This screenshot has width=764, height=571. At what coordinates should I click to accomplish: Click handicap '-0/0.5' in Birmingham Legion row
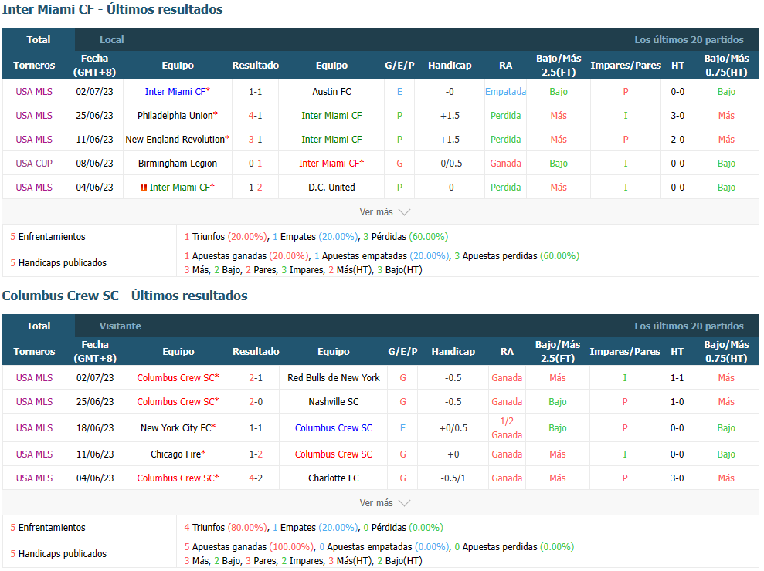pos(450,163)
